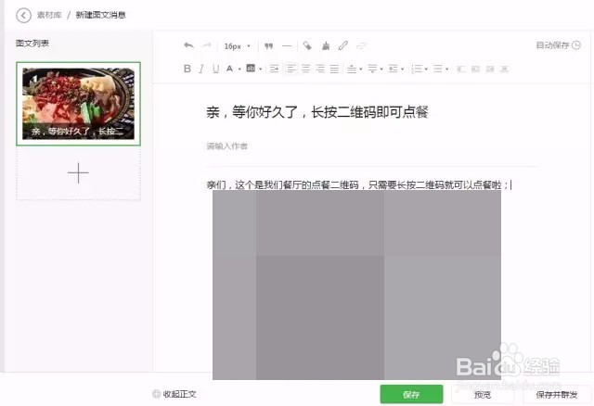Insert a horizontal divider line
This screenshot has width=594, height=406.
[x=287, y=46]
